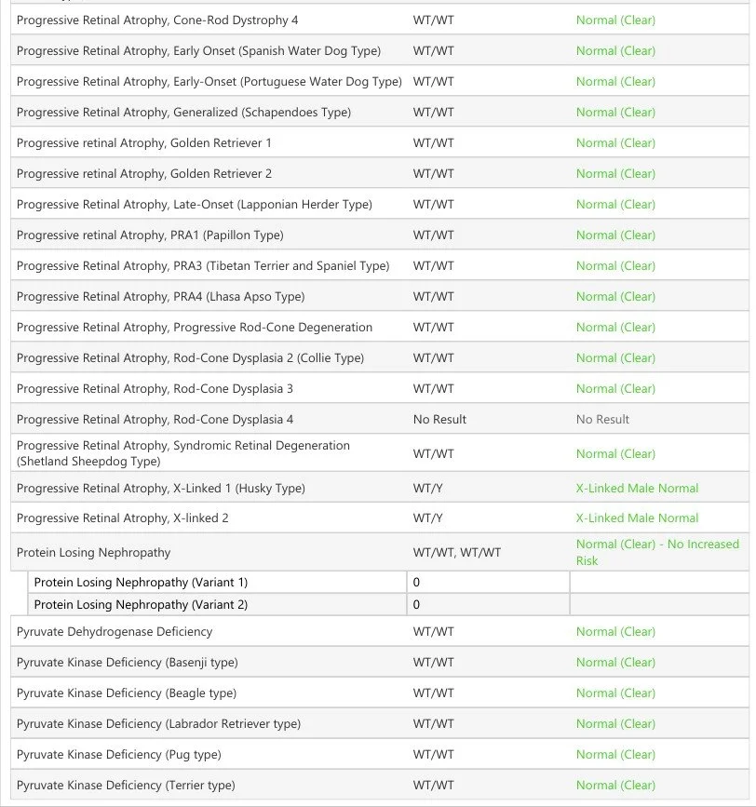Click Progressive Retinal Atrophy, Cone-Rod Dystrophy 4

157,20
